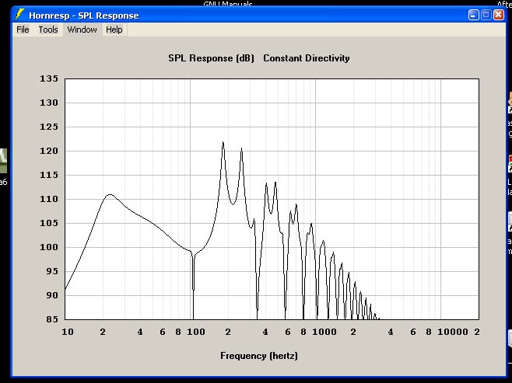Click the low-frequency hump peak near 110 dB
Image resolution: width=512 pixels, height=383 pixels.
110,195
